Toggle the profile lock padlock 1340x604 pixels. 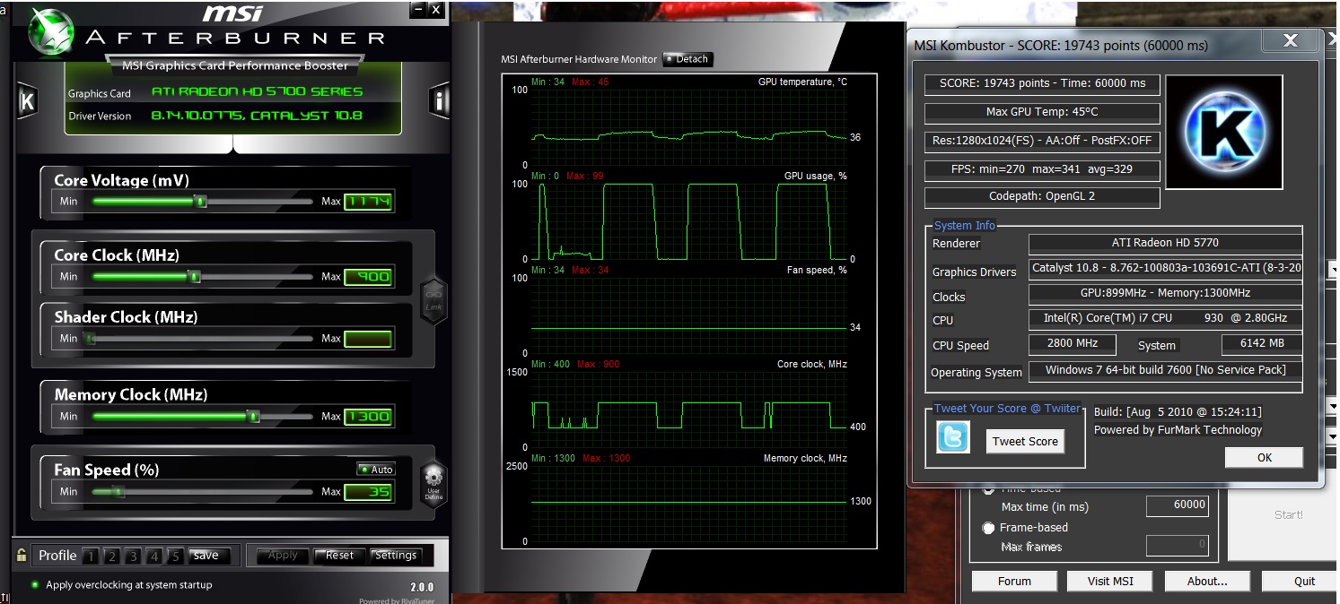pyautogui.click(x=22, y=556)
